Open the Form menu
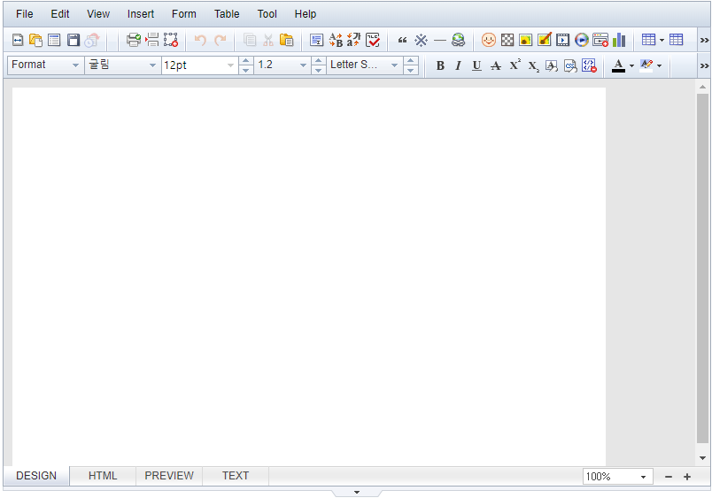This screenshot has width=712, height=498. tap(184, 14)
